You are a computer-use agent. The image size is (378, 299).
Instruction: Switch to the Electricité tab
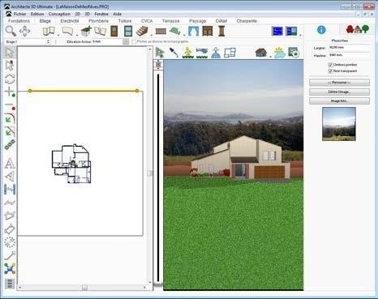pos(70,21)
